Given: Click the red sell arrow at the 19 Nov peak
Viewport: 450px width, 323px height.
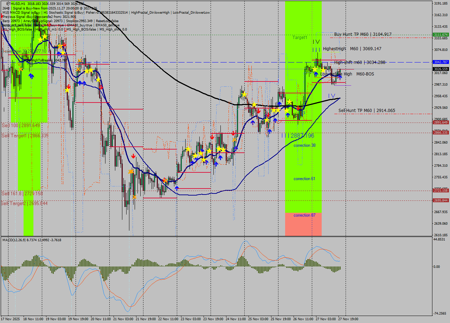Looking at the screenshot, I should click(x=65, y=44).
